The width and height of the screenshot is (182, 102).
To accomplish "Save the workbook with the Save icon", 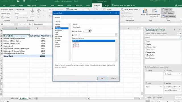I will coord(18,1).
